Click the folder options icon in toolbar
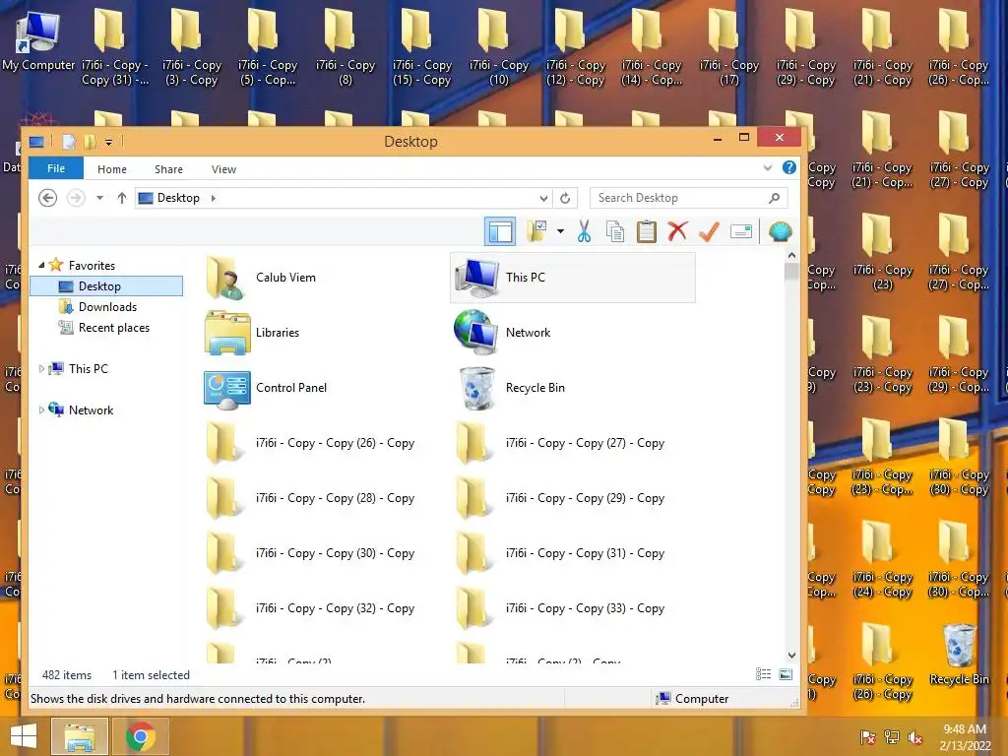Viewport: 1008px width, 756px height. coord(536,231)
